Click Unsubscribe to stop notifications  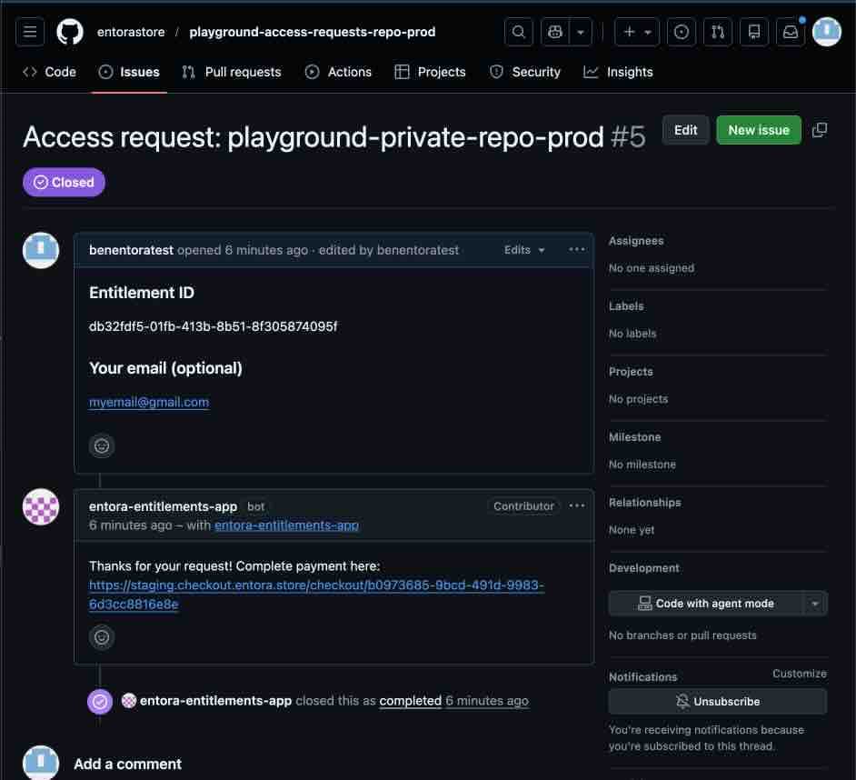tap(718, 701)
